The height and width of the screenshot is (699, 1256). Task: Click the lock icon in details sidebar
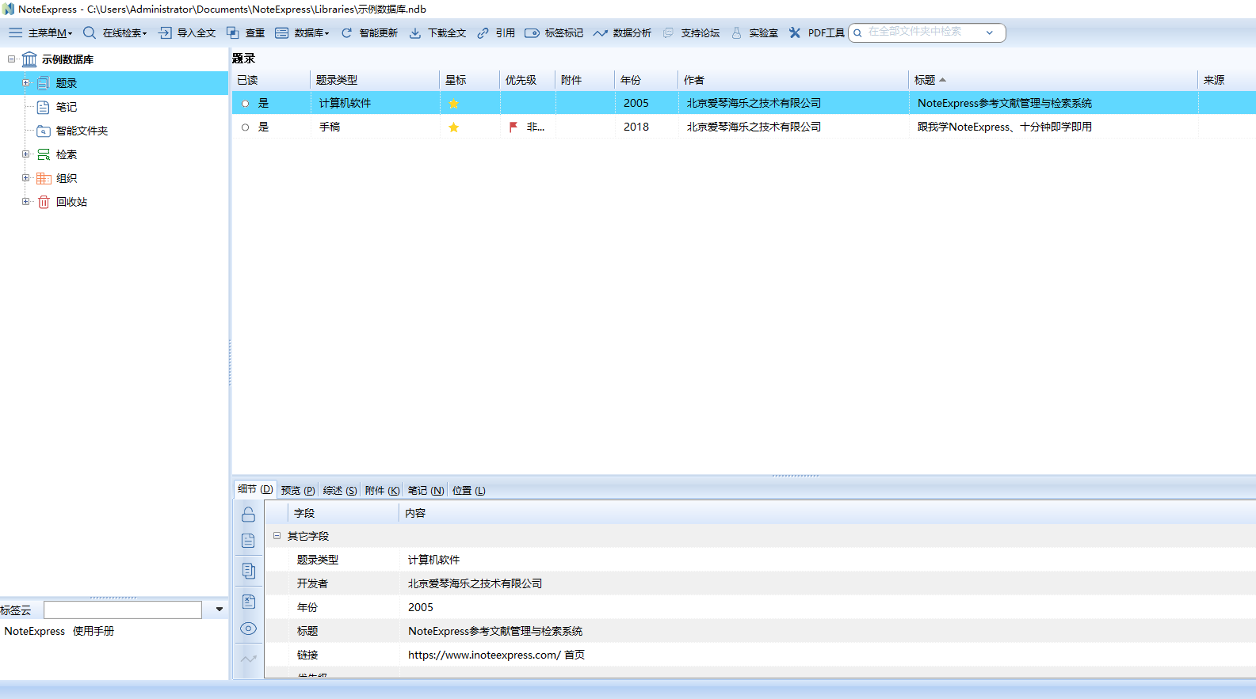click(x=248, y=515)
